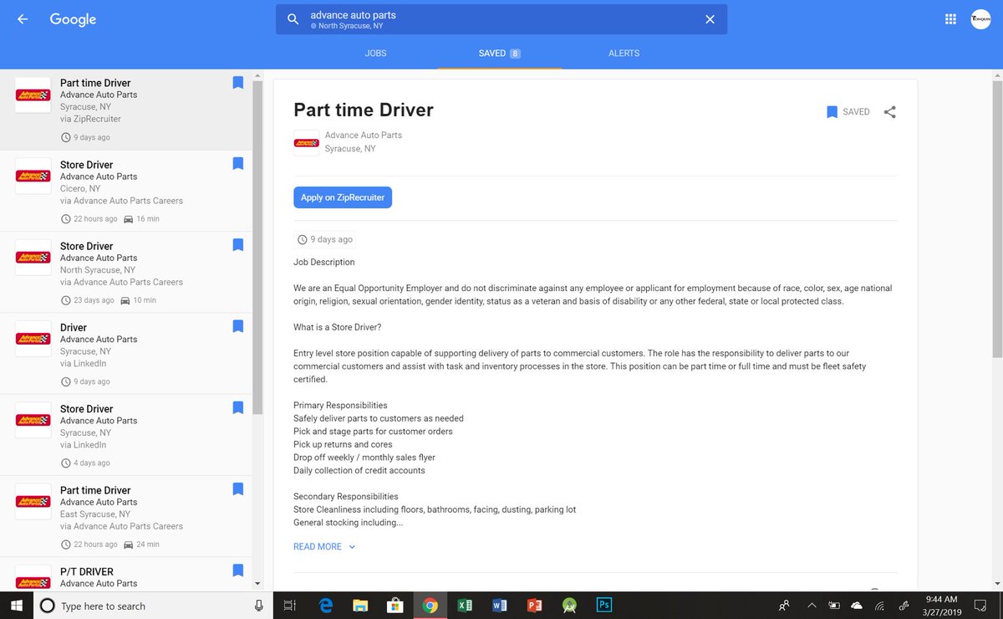Click the taskbar microphone icon

[258, 606]
